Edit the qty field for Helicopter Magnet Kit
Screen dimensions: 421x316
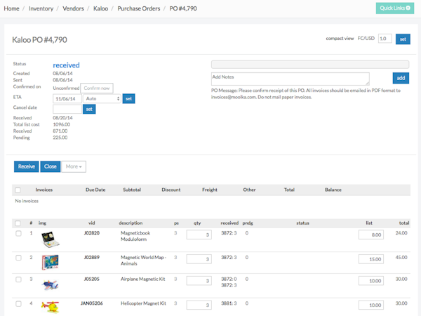199,305
